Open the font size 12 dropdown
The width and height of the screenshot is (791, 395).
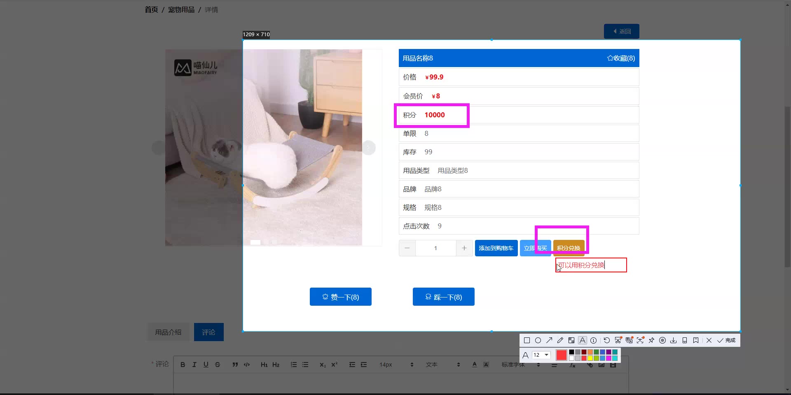(541, 355)
